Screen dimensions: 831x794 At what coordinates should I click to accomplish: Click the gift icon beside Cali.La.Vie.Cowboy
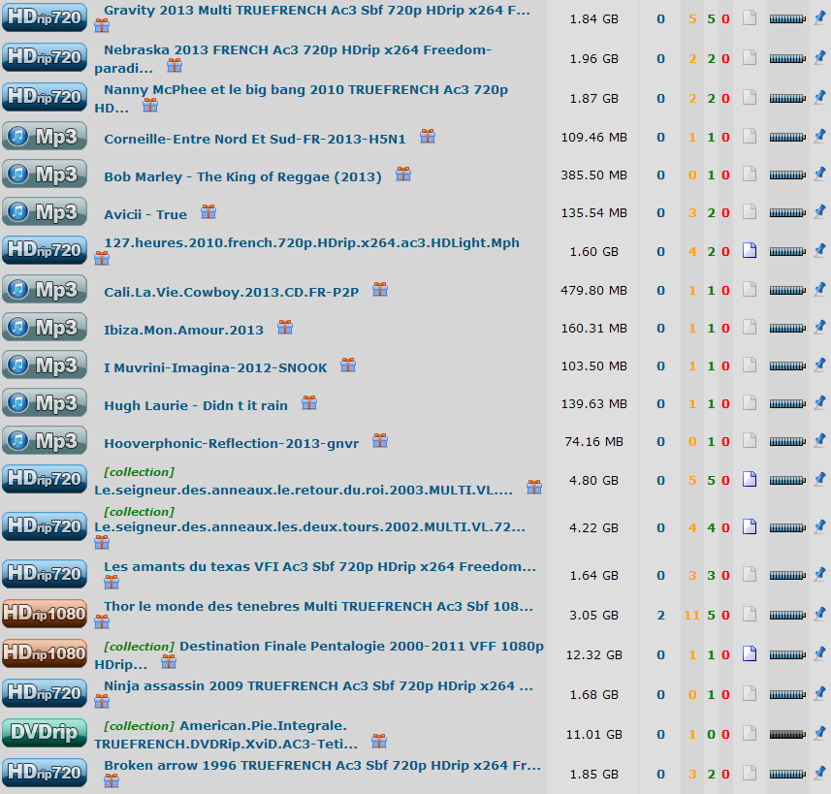380,290
